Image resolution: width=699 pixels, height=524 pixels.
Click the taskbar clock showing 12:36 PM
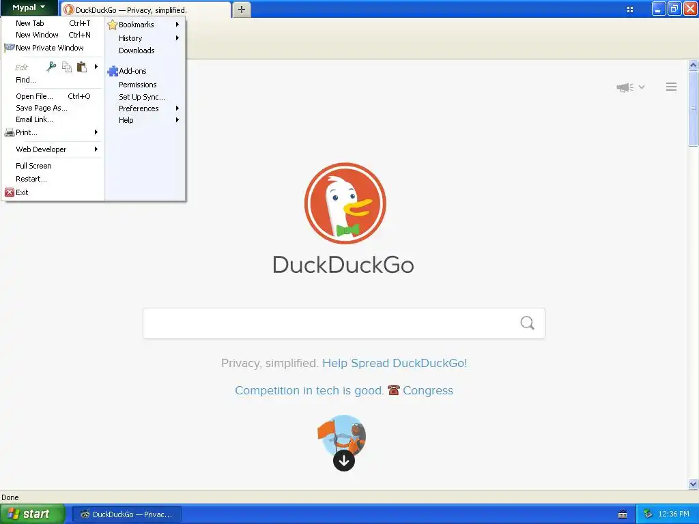point(674,514)
